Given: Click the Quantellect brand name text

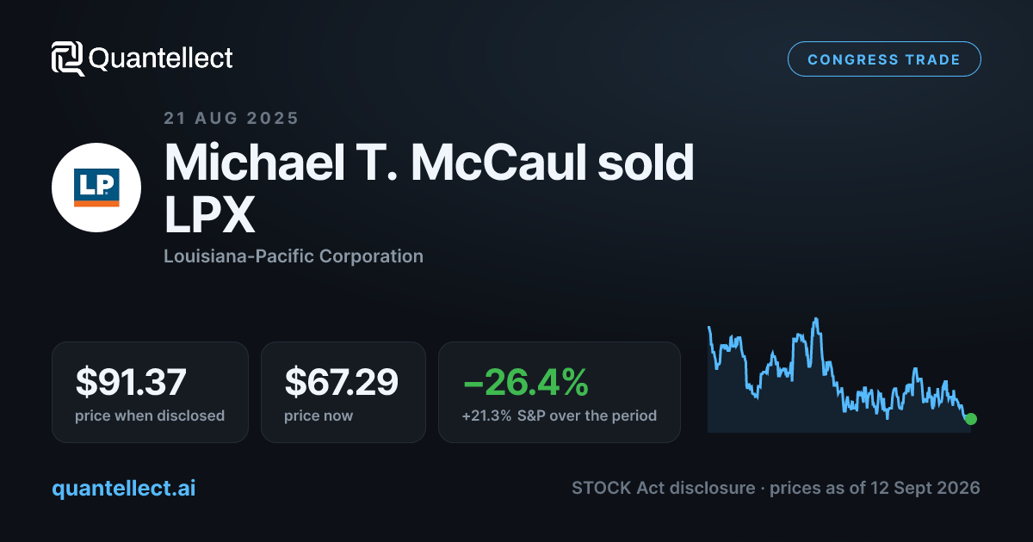Looking at the screenshot, I should click(161, 59).
